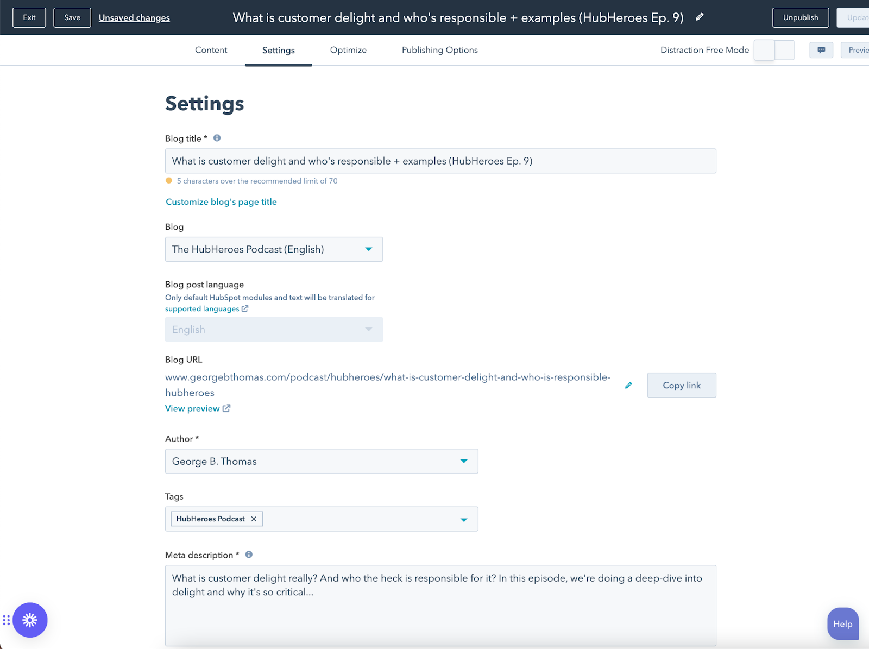Open the Help widget
The height and width of the screenshot is (649, 869).
click(843, 623)
